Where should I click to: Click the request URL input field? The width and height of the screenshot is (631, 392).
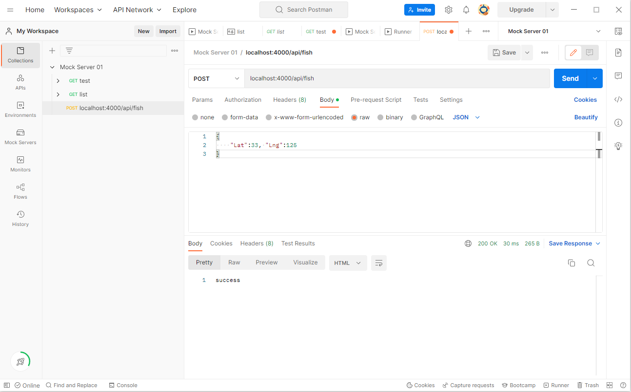[397, 78]
